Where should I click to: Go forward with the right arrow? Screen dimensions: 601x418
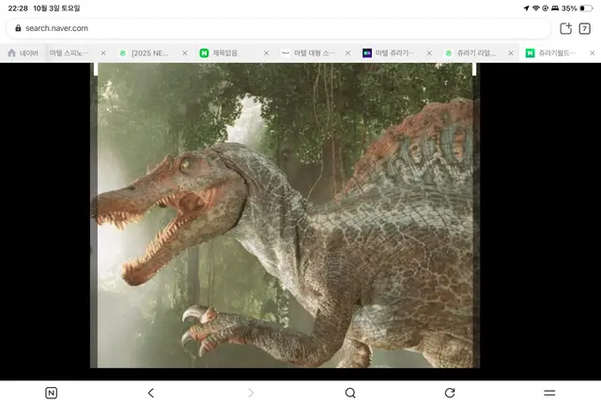pyautogui.click(x=251, y=393)
